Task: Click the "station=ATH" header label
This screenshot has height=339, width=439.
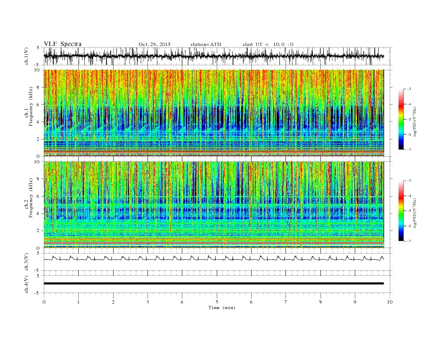Action: click(206, 44)
